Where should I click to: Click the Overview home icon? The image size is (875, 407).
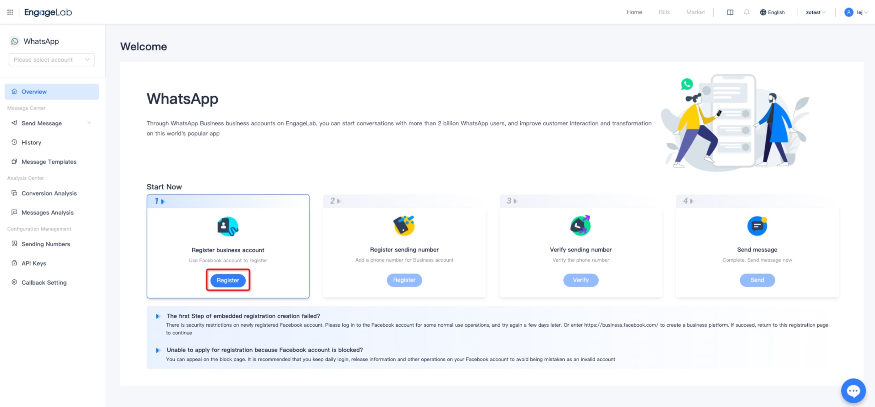(x=14, y=92)
